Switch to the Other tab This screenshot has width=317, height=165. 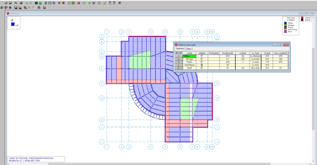pos(189,49)
